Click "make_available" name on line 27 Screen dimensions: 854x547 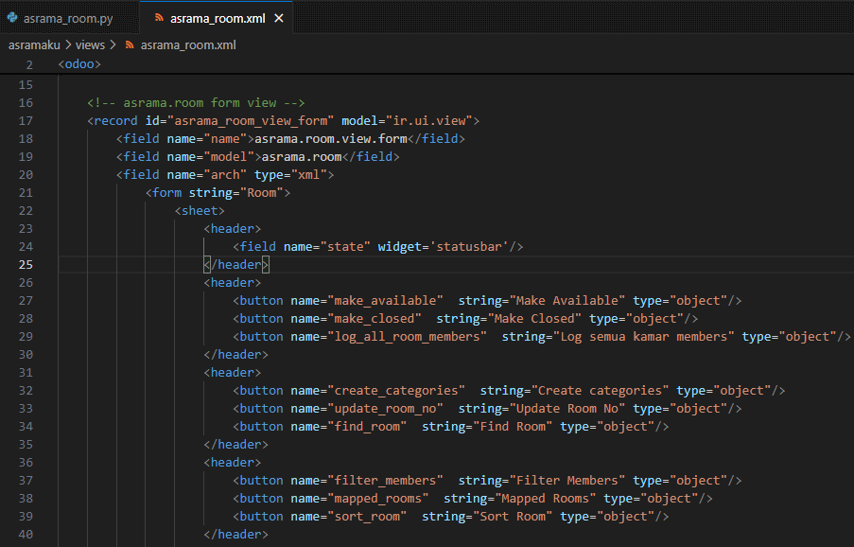tap(385, 301)
